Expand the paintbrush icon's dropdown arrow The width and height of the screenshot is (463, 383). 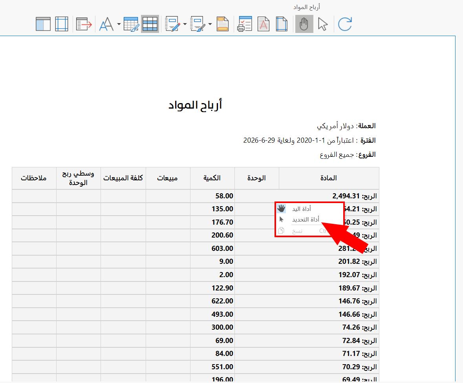(x=210, y=24)
